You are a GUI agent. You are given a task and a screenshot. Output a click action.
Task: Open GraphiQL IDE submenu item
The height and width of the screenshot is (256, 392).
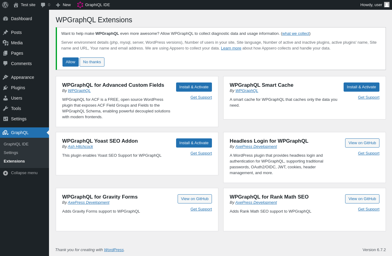click(x=16, y=144)
